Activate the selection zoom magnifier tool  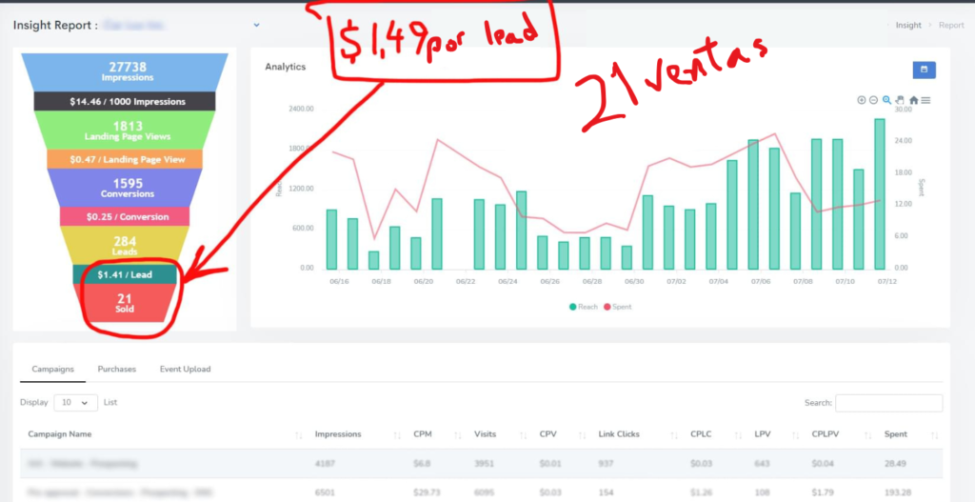coord(886,100)
